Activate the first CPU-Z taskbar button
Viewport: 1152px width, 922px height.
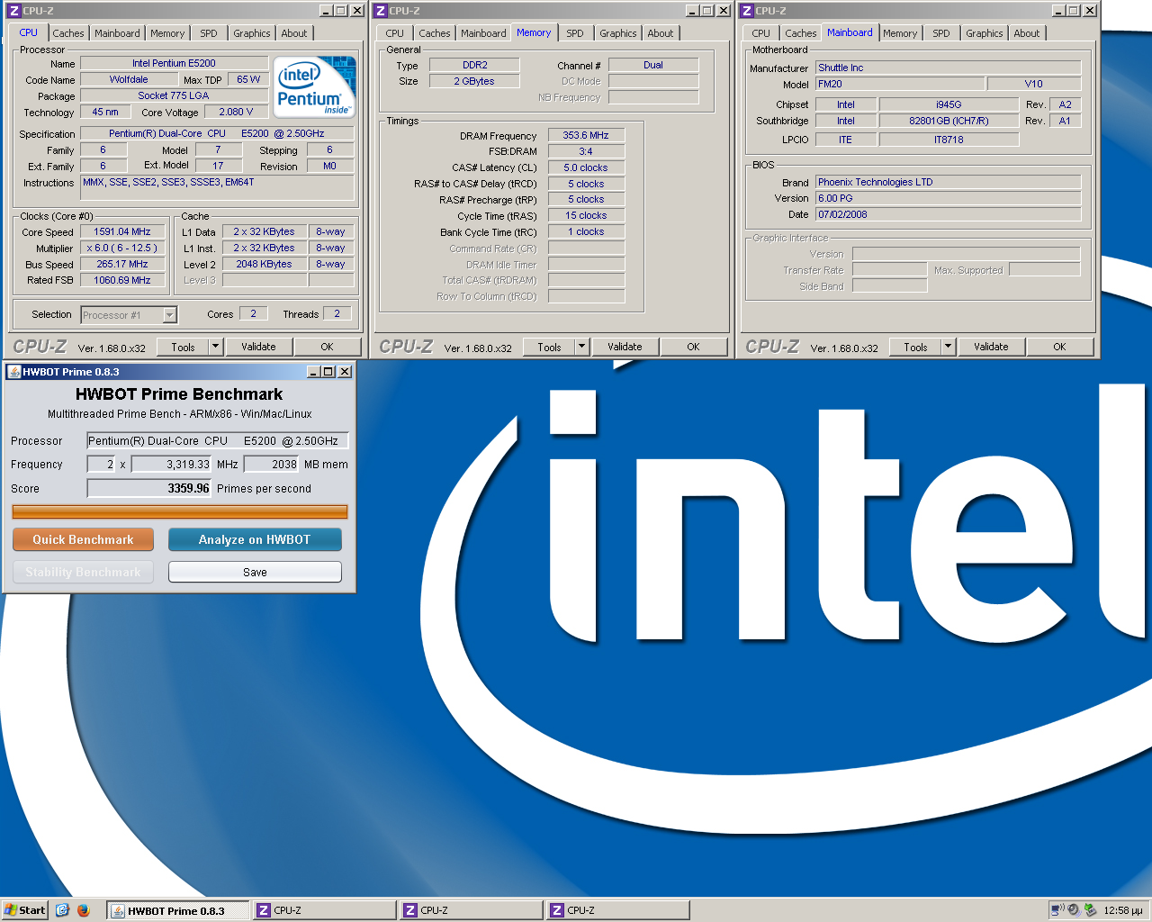tap(324, 910)
